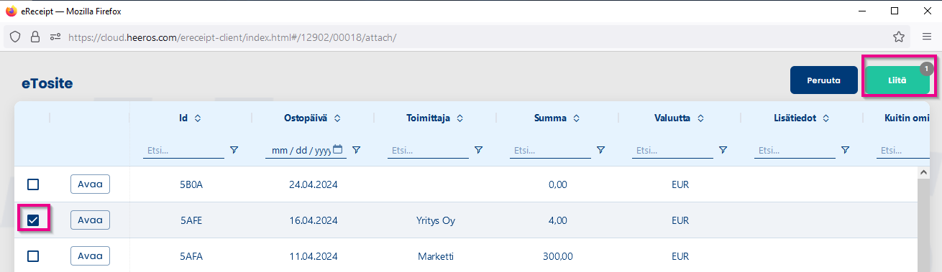Bookmark this page with the star icon
The width and height of the screenshot is (942, 272).
[898, 37]
